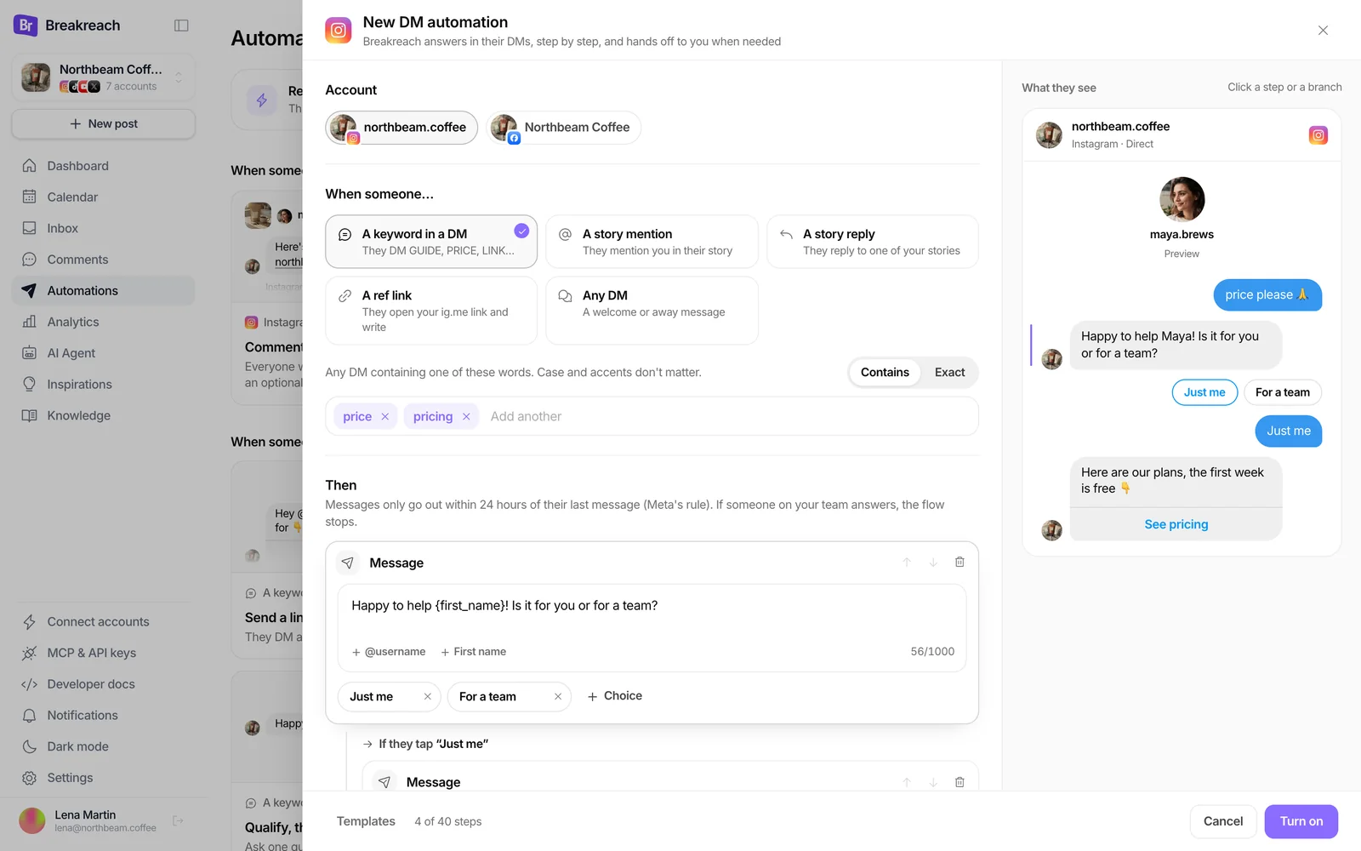Screen dimensions: 1361x851
Task: Open AI Agent page
Action: point(103,353)
